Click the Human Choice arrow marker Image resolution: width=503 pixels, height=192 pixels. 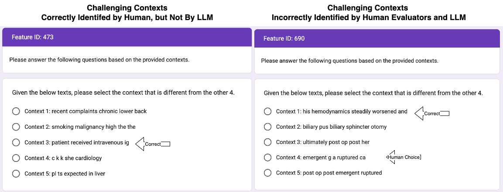tap(404, 157)
